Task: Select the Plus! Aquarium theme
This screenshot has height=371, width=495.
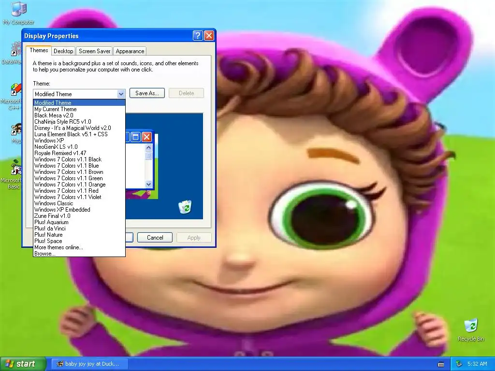Action: click(79, 222)
